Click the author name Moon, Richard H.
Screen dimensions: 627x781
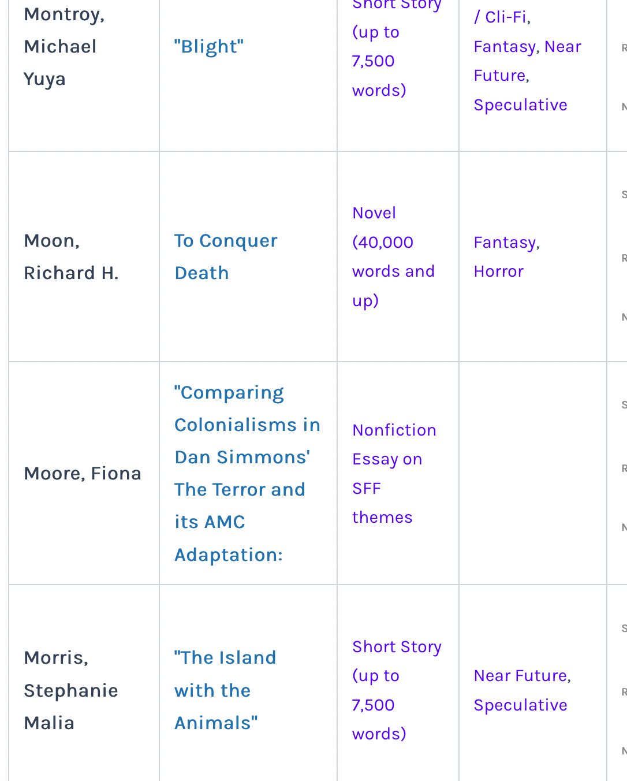[x=71, y=256]
